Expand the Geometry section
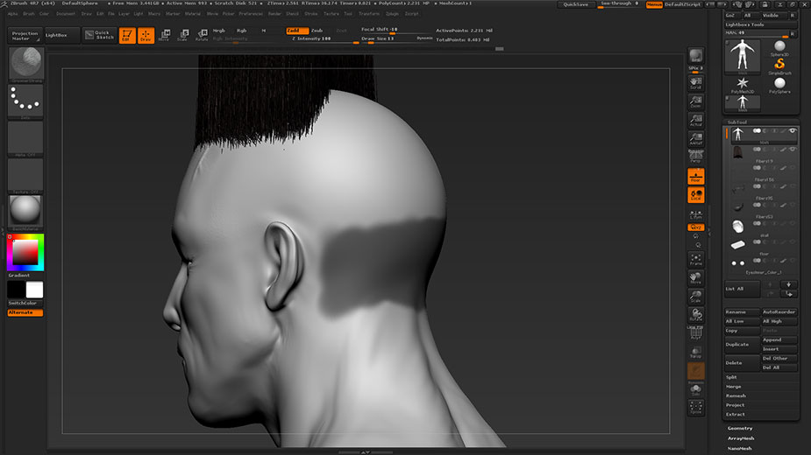 [x=741, y=428]
